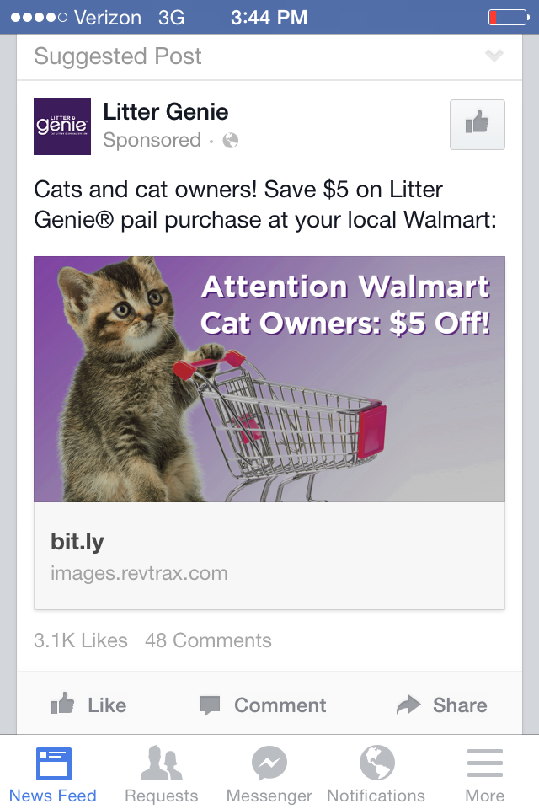Tap the Share arrow icon
The image size is (539, 809).
click(x=408, y=705)
